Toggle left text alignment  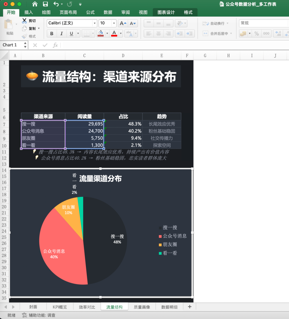(x=149, y=34)
